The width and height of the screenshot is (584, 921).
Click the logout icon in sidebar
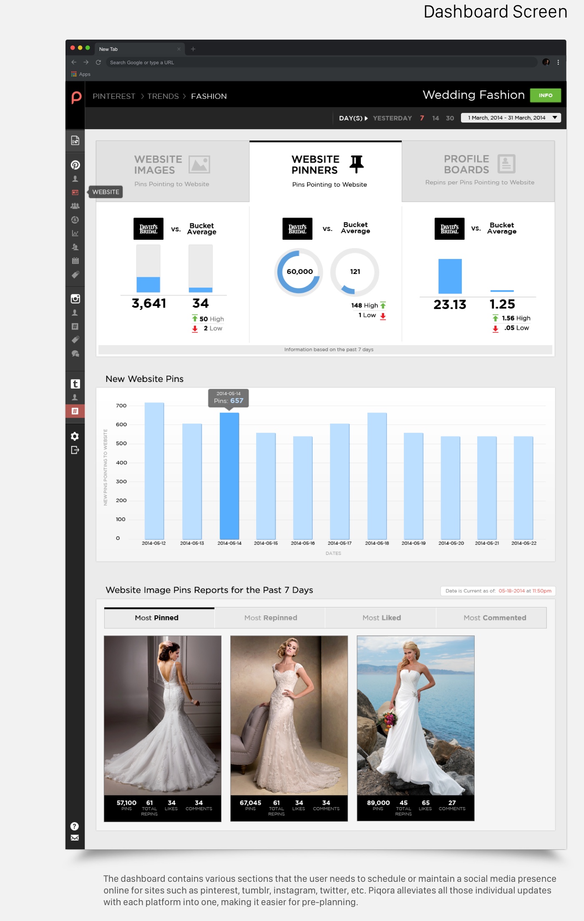coord(75,450)
